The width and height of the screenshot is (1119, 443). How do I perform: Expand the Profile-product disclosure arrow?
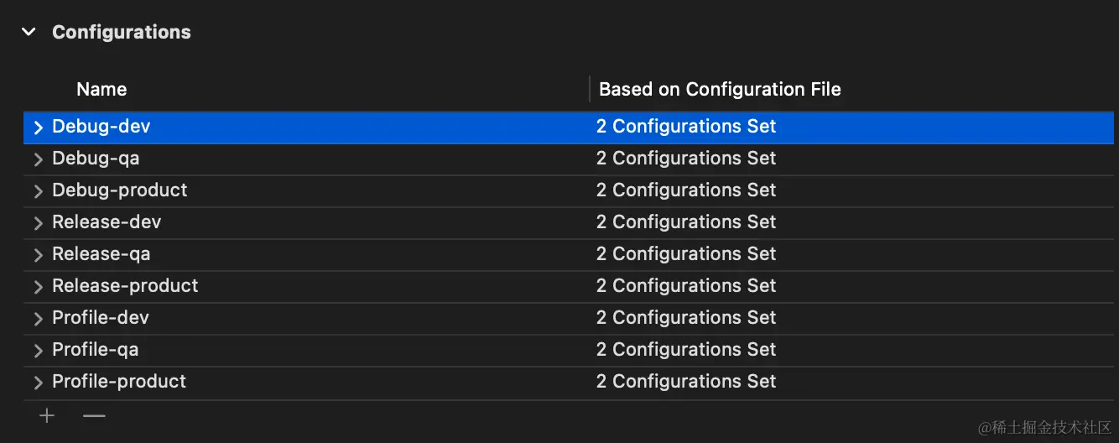tap(38, 383)
